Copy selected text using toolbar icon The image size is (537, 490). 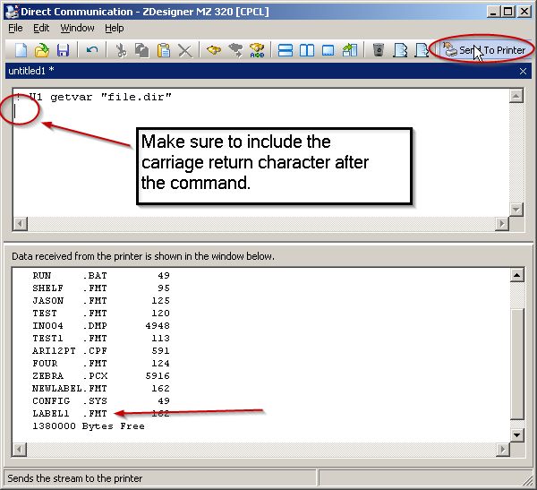click(x=141, y=50)
